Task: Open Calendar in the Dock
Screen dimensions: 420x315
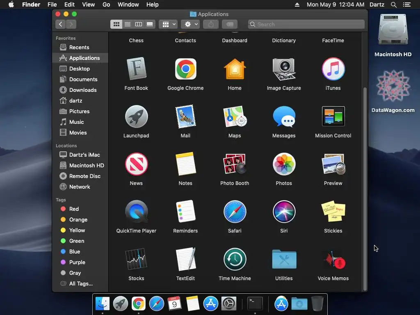Action: tap(174, 304)
